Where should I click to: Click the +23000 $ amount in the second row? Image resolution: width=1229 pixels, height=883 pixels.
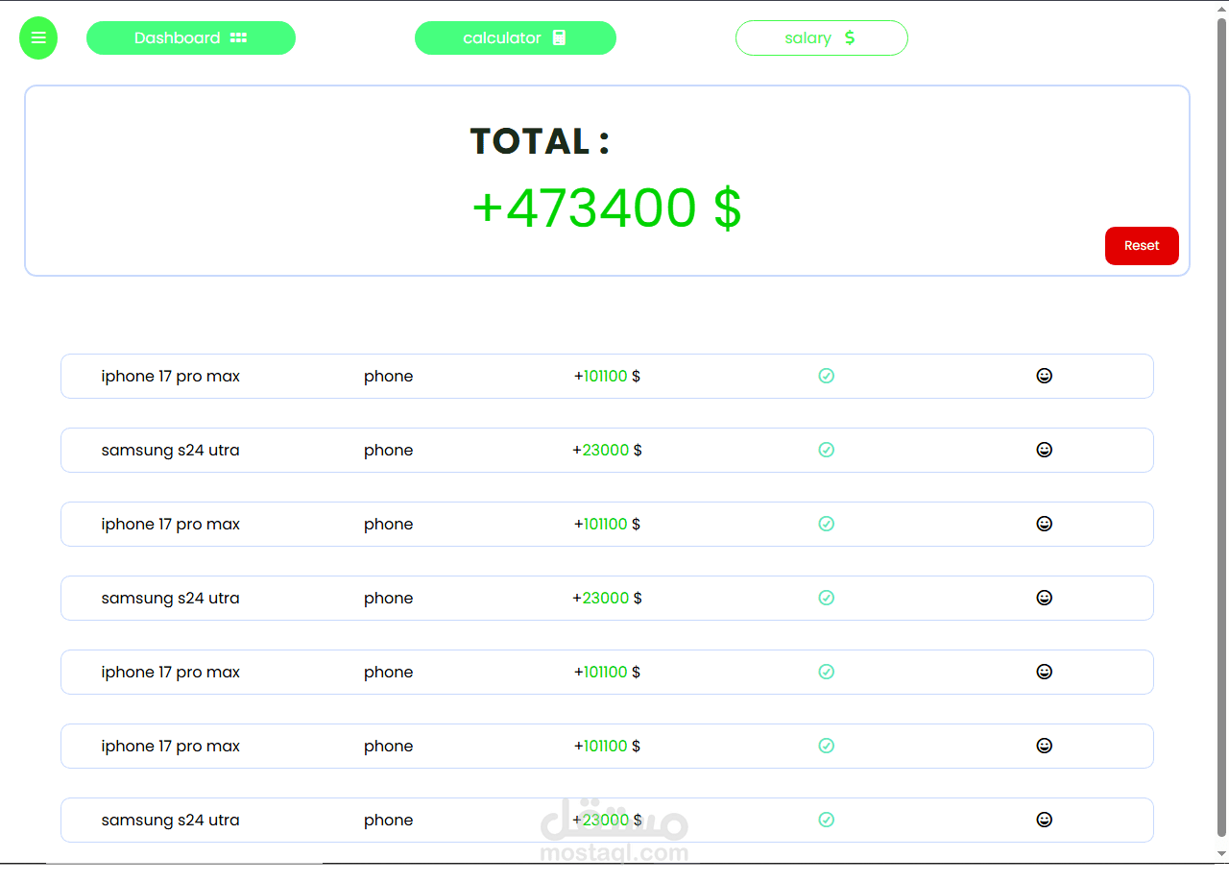coord(607,451)
